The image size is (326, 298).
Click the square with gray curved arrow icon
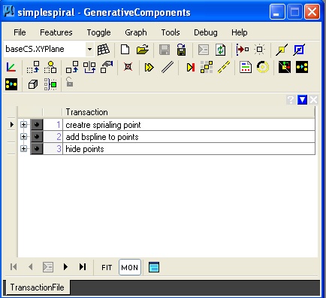[x=107, y=67]
